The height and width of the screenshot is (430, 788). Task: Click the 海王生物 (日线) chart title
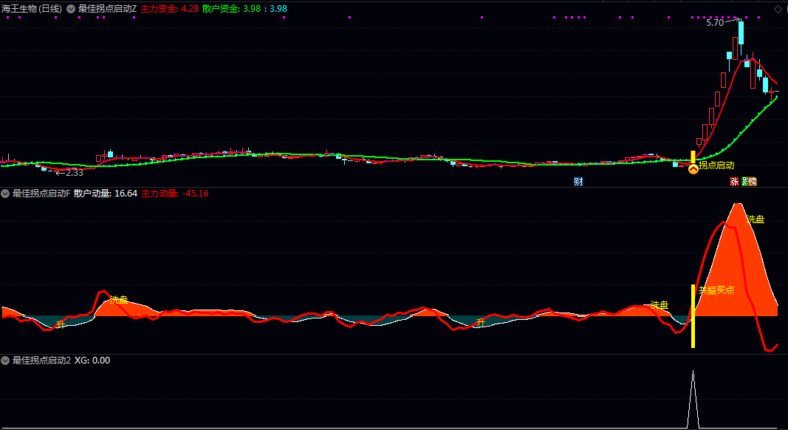(x=32, y=9)
